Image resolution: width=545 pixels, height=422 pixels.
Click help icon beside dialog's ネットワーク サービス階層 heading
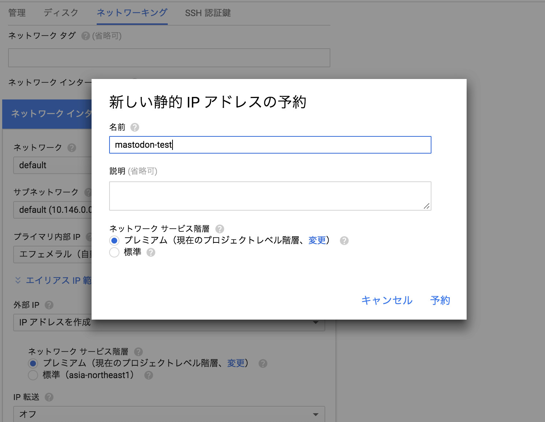tap(220, 229)
